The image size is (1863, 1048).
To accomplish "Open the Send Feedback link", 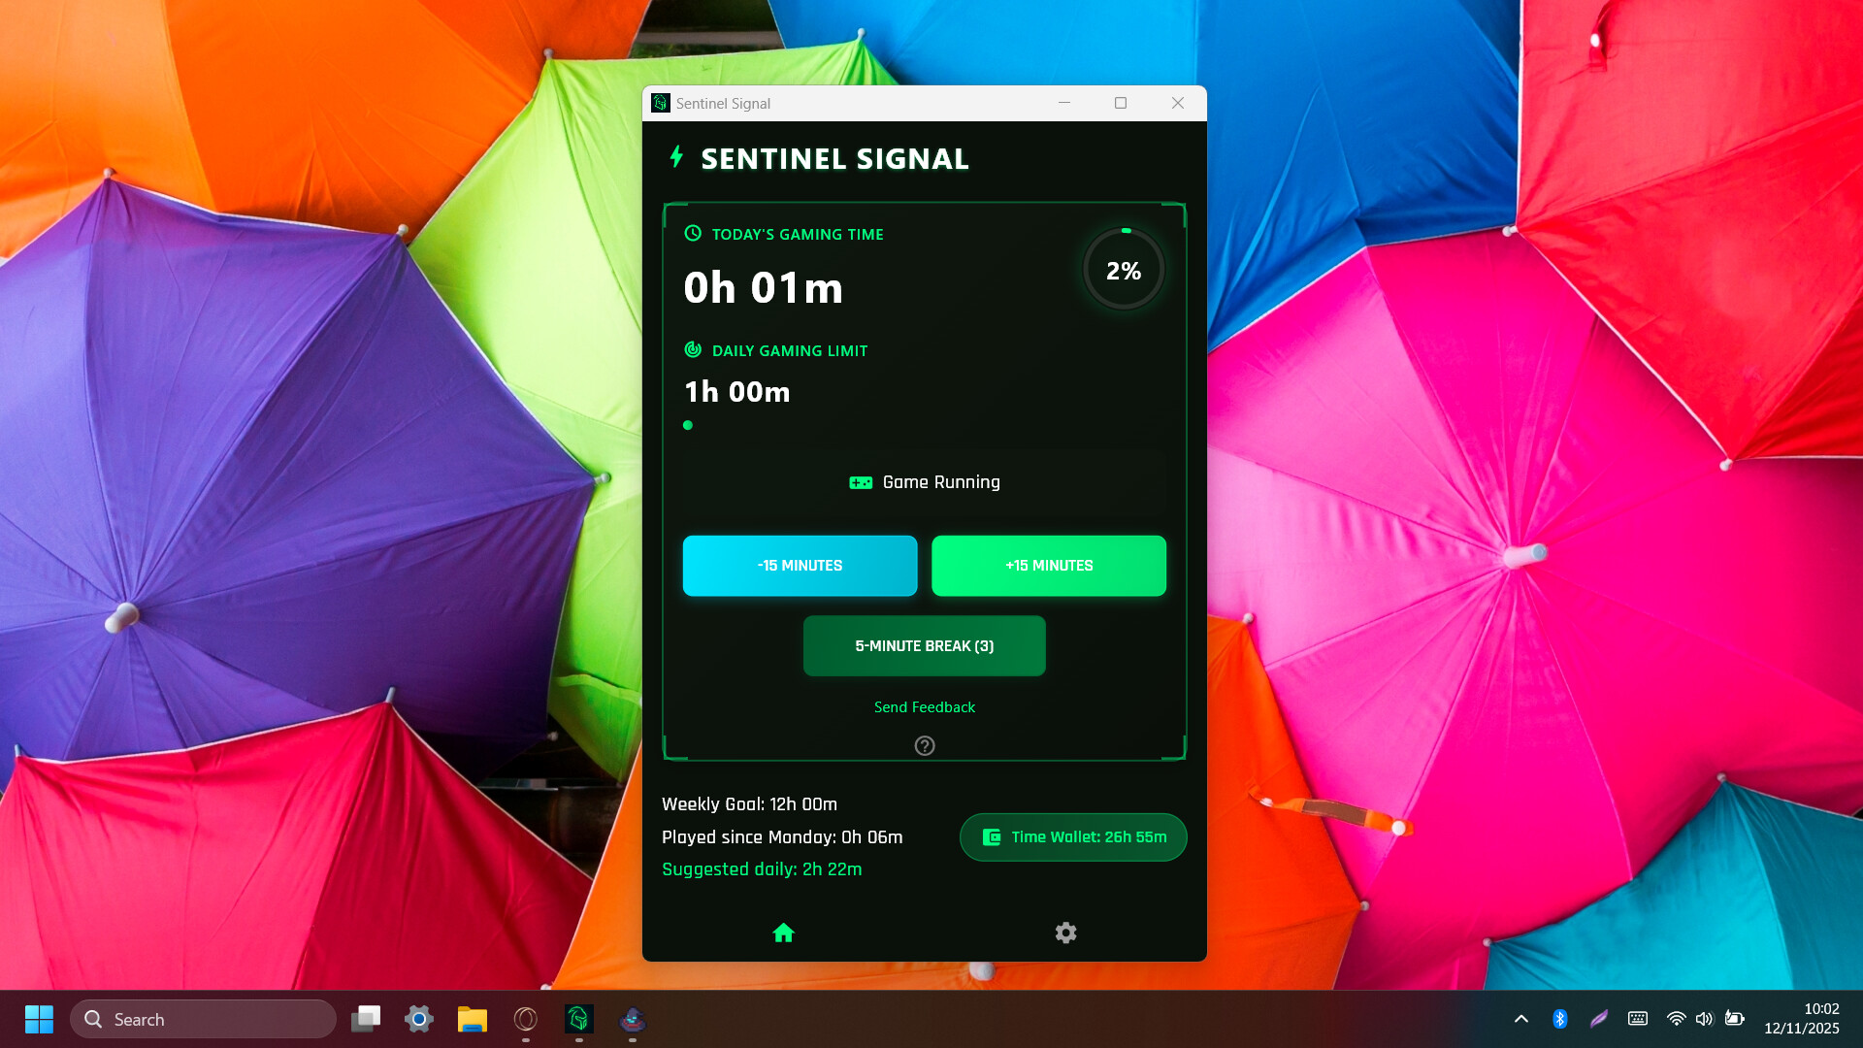I will tap(924, 706).
